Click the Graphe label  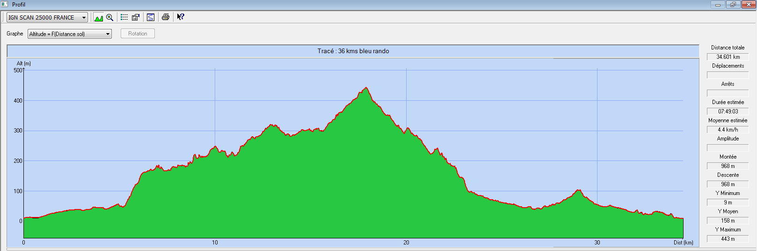point(15,34)
